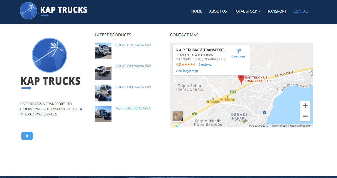Click the VOLVO F16 truck thumbnail
Image resolution: width=337 pixels, height=178 pixels.
click(103, 51)
